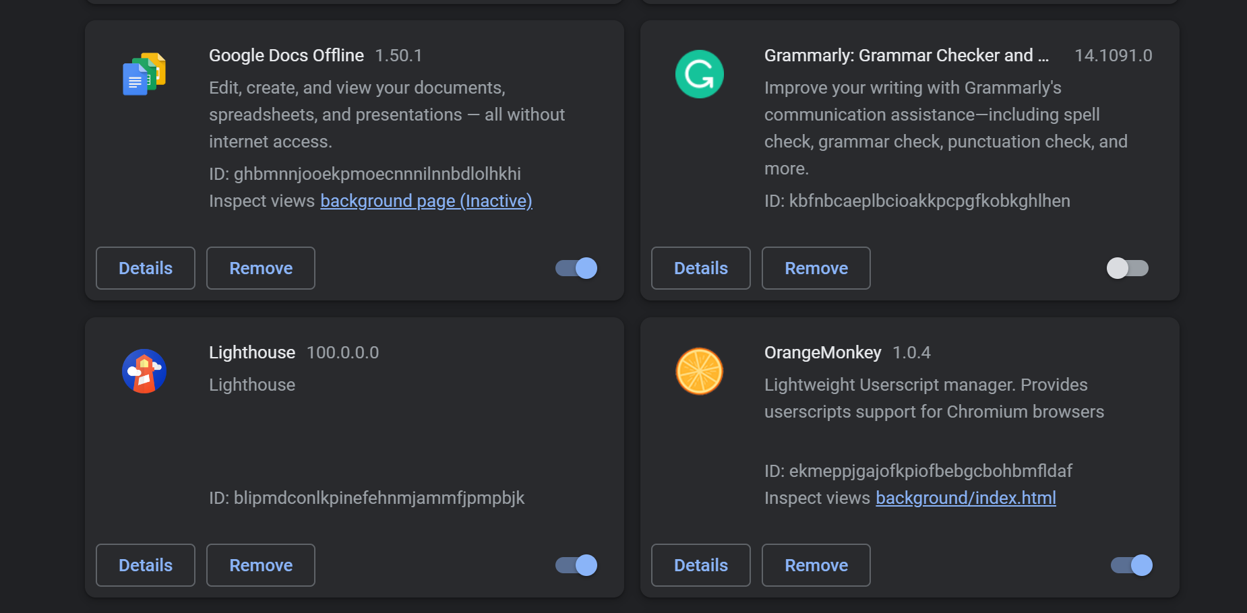Disable the Lighthouse extension toggle
The height and width of the screenshot is (613, 1247).
point(576,565)
